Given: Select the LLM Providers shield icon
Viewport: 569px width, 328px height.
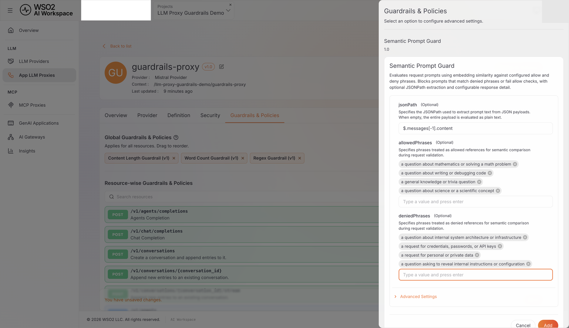Looking at the screenshot, I should tap(11, 61).
